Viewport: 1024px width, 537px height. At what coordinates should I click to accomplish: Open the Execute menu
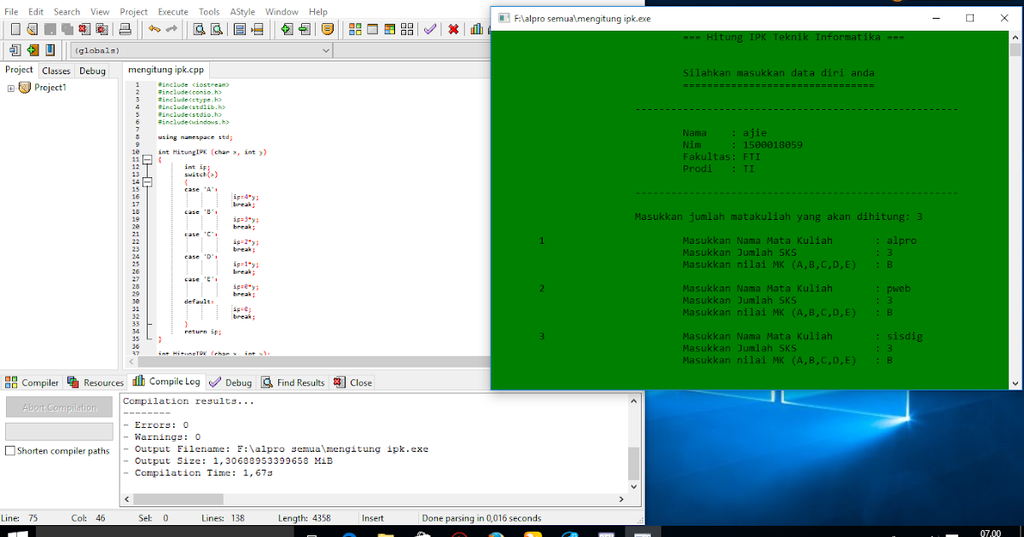(173, 12)
